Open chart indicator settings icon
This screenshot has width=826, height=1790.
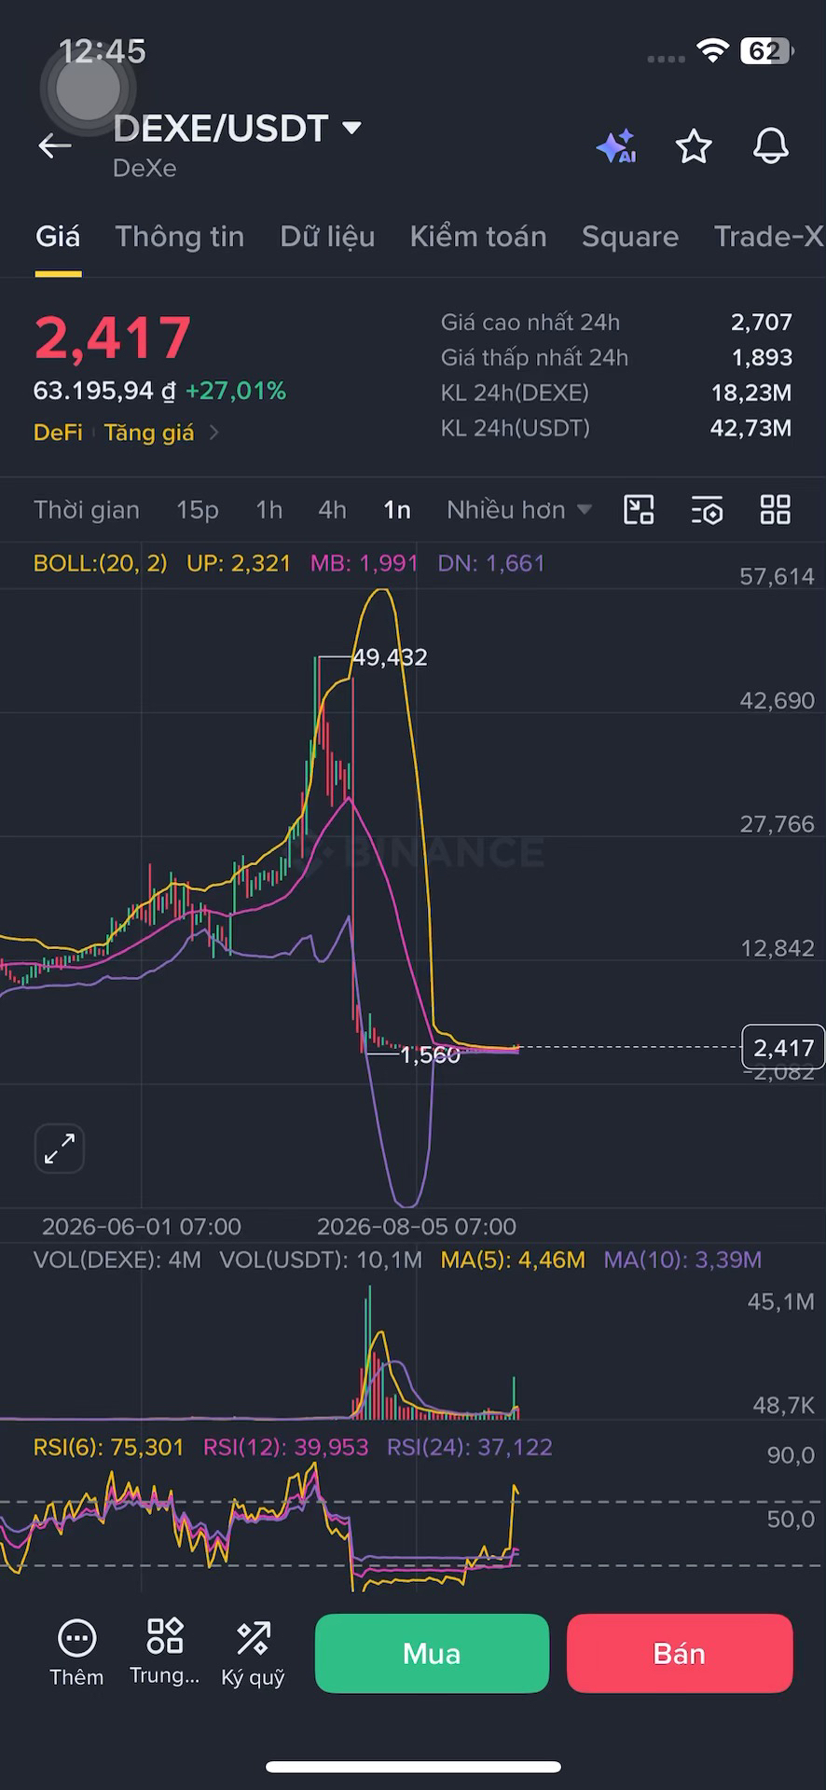pos(708,510)
